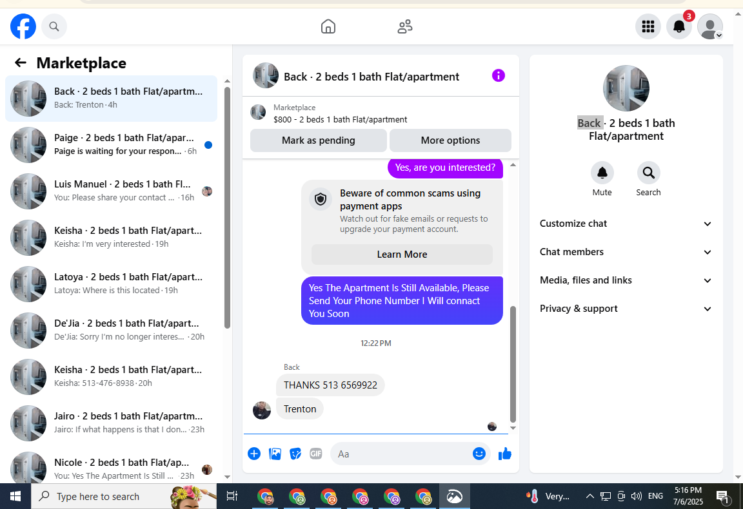
Task: Click the unread blue dot on Paige's chat
Action: pos(208,145)
